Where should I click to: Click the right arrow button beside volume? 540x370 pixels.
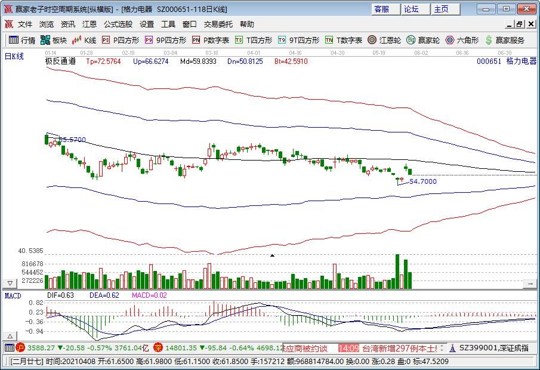click(530, 283)
